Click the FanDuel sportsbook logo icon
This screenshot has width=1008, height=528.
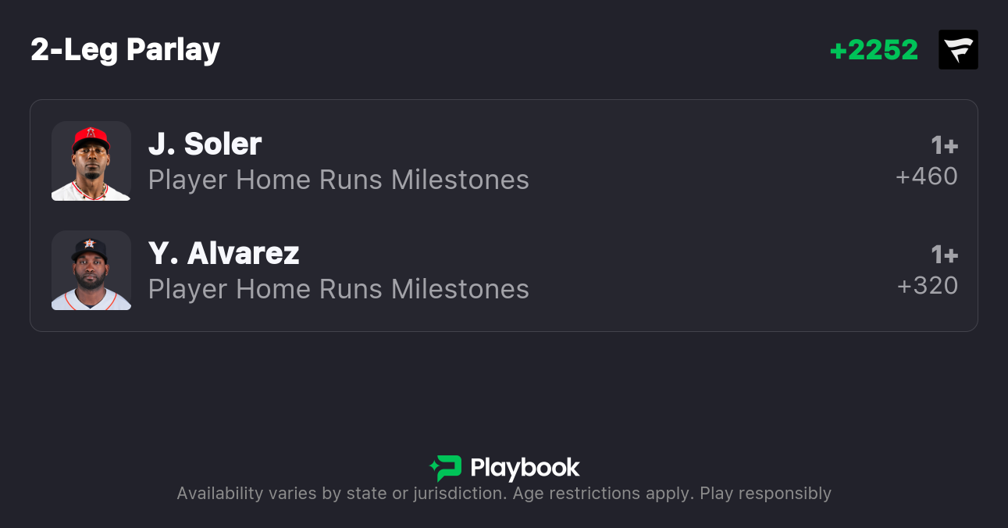pyautogui.click(x=958, y=50)
